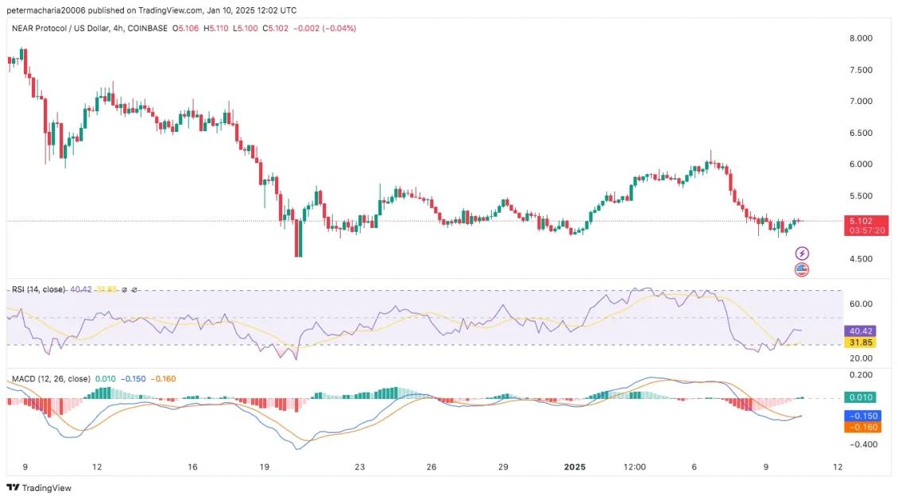
Task: Click the 4.500 price axis label
Action: tap(861, 259)
